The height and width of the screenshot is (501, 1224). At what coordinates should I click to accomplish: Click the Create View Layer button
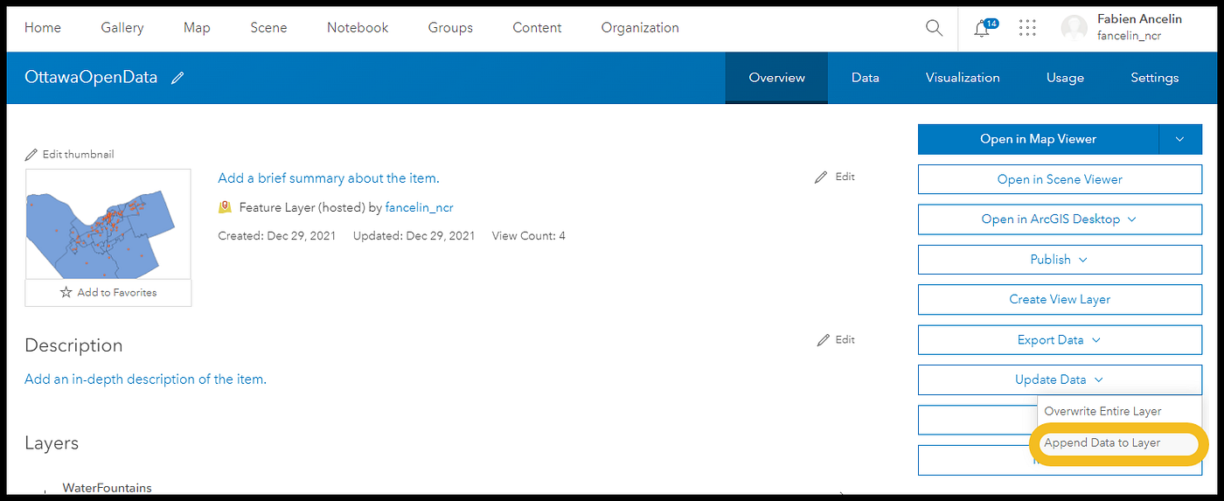(x=1060, y=299)
